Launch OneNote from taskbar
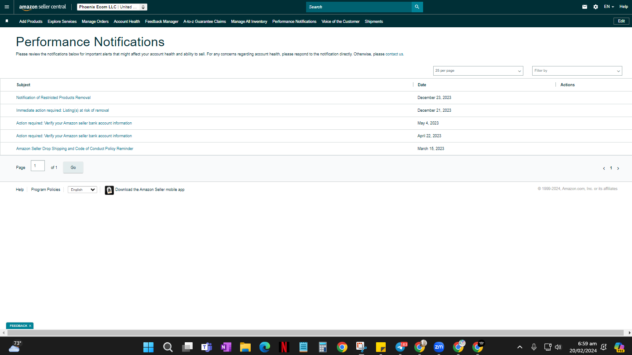632x355 pixels. [226, 347]
